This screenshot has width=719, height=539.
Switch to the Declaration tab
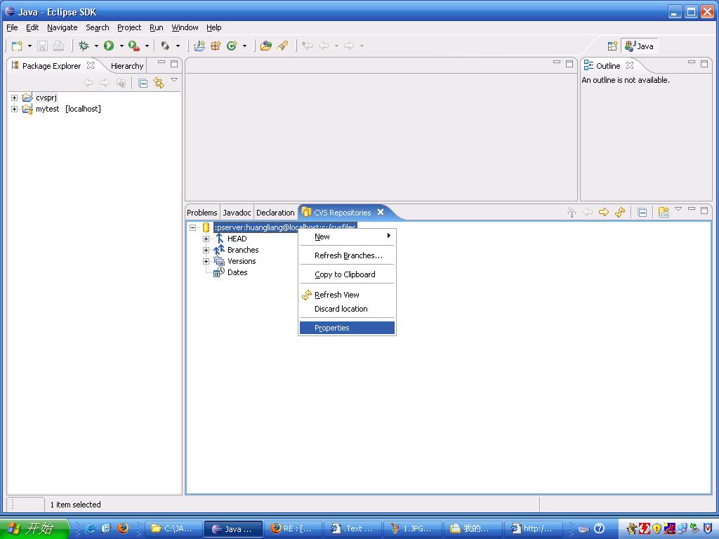pyautogui.click(x=275, y=213)
